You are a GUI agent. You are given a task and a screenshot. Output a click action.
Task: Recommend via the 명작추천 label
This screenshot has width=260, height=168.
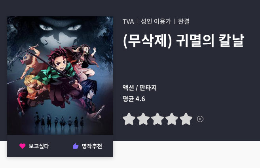pyautogui.click(x=92, y=146)
